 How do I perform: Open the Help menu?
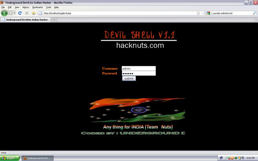tap(56, 7)
